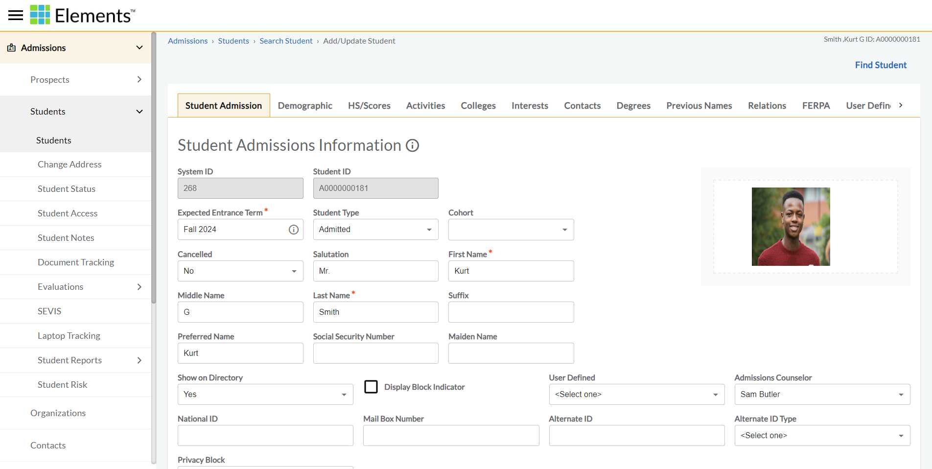Open the User Defined tab
This screenshot has width=932, height=469.
pos(868,106)
